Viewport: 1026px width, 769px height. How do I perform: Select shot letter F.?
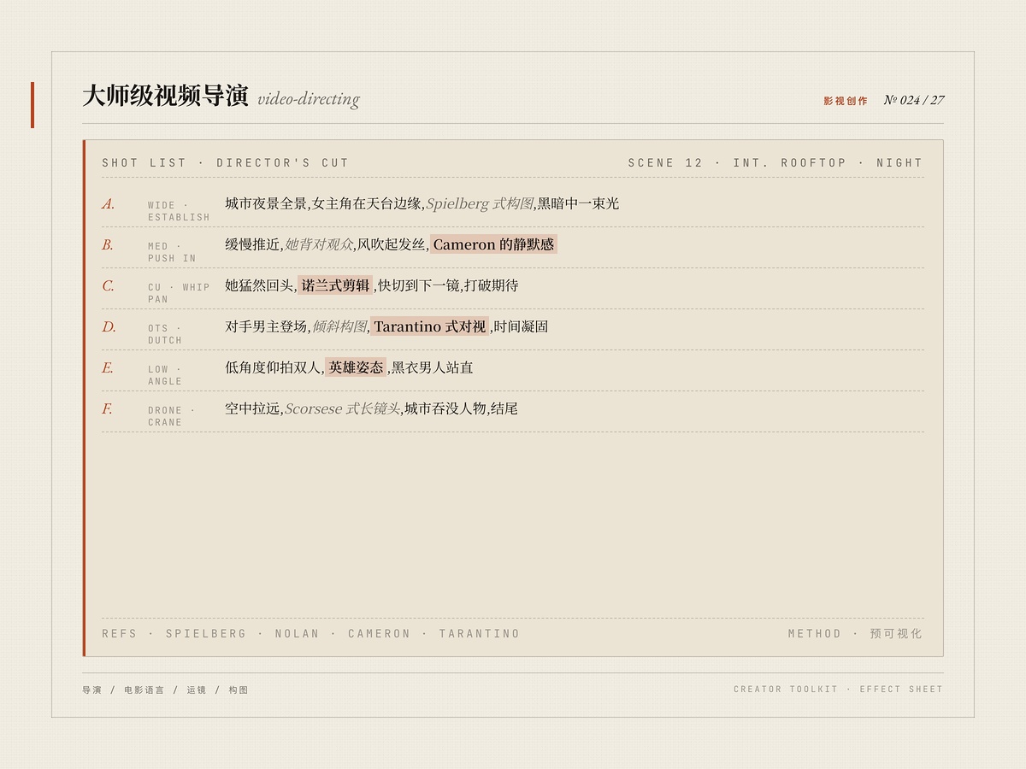pyautogui.click(x=107, y=408)
